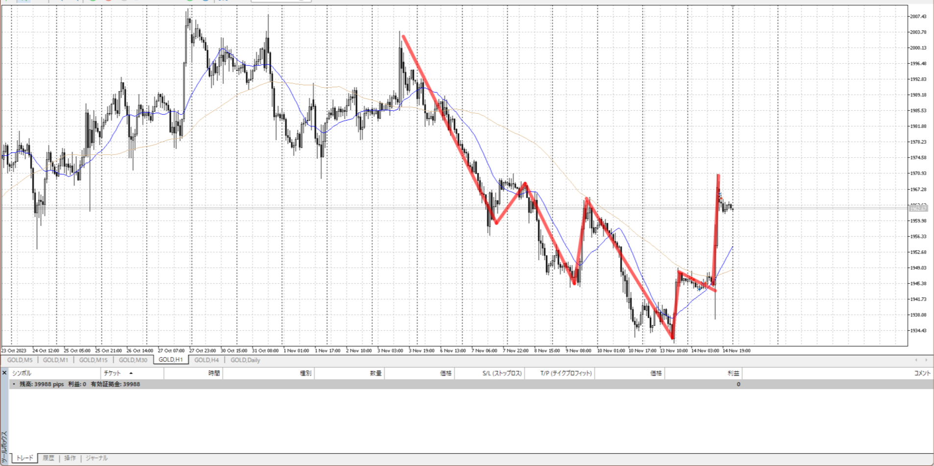
Task: Switch to the GOLD,M5 chart tab
Action: (x=20, y=360)
